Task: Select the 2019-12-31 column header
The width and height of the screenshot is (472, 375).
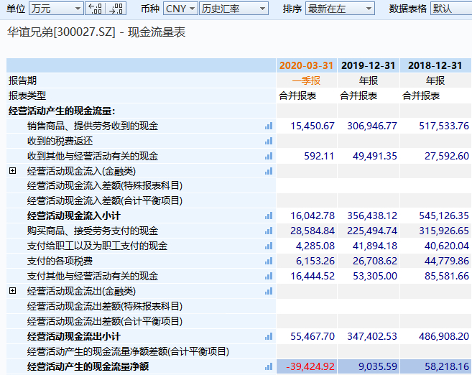Action: point(368,65)
